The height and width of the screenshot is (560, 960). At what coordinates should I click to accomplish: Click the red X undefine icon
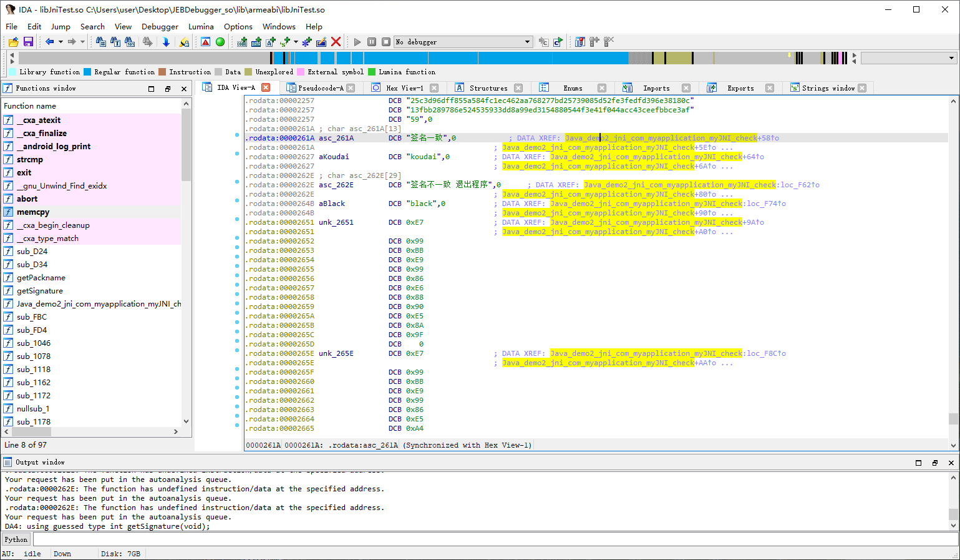point(336,42)
